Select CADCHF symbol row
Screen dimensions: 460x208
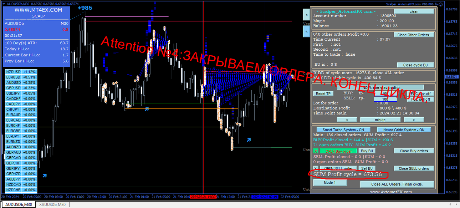(21, 98)
